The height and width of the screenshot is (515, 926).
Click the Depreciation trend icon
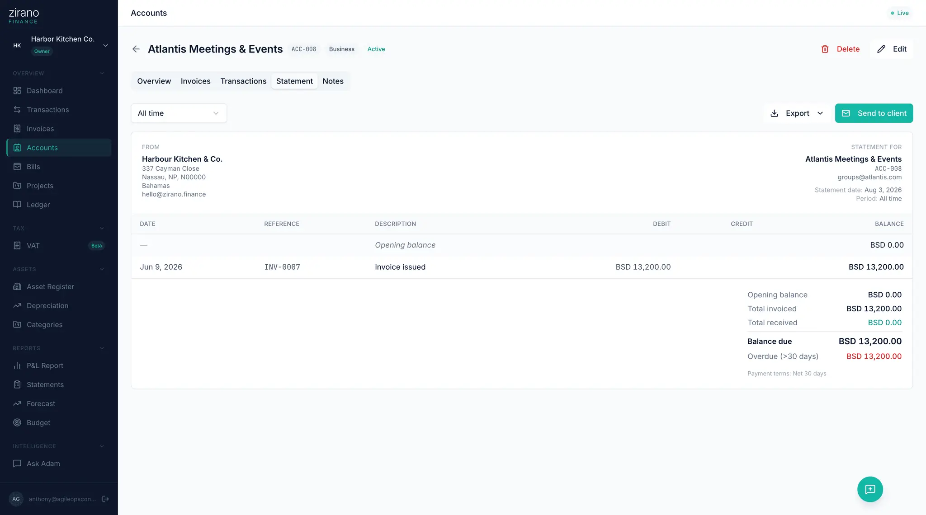tap(17, 306)
